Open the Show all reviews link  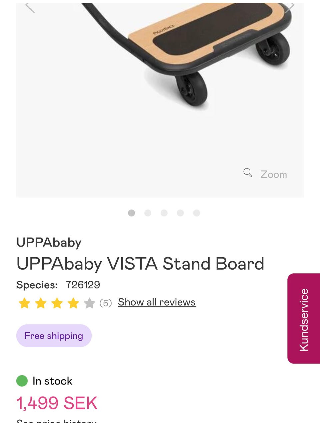pos(157,302)
